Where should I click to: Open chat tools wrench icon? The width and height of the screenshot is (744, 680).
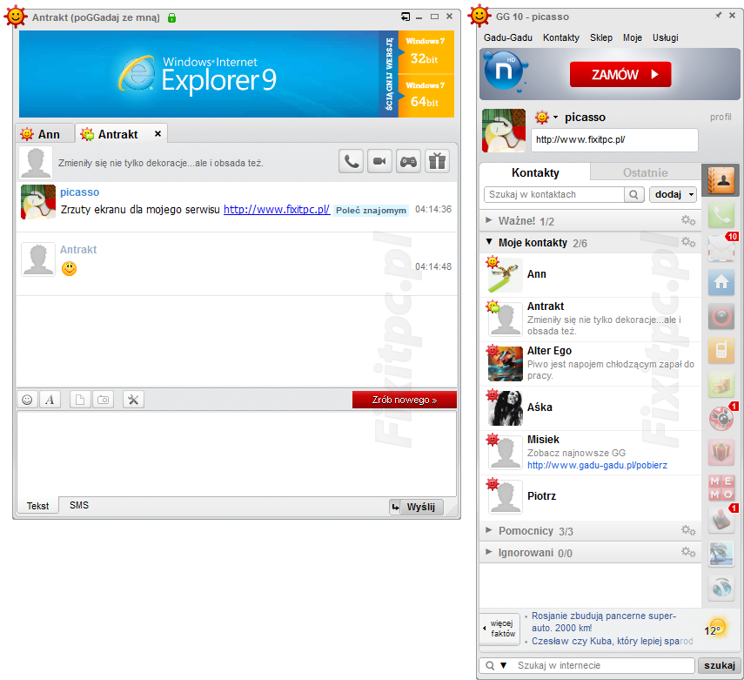pos(133,400)
